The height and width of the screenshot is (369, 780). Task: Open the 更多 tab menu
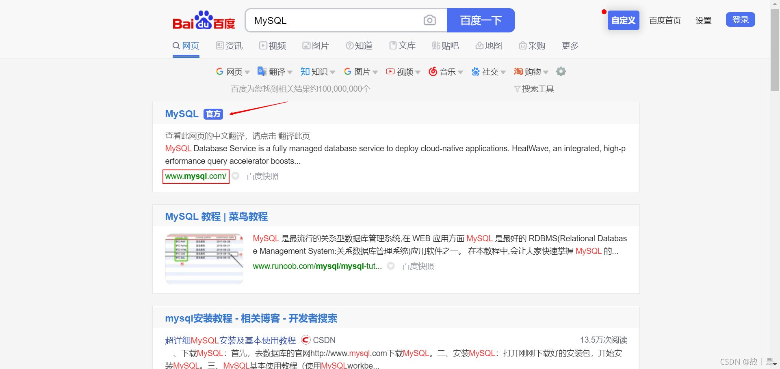coord(570,46)
